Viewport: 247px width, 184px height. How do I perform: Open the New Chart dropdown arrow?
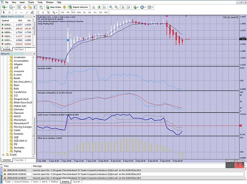click(7, 7)
